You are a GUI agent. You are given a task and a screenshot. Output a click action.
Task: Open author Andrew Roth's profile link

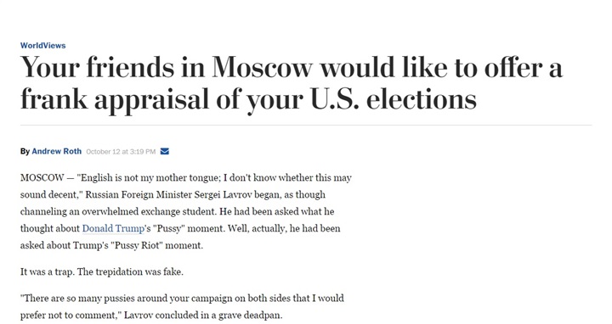[x=57, y=151]
